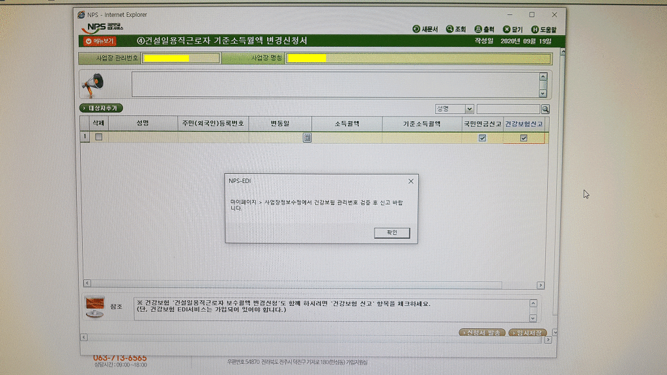This screenshot has height=375, width=667.
Task: Open the 도움말 help toolbar button
Action: point(544,29)
